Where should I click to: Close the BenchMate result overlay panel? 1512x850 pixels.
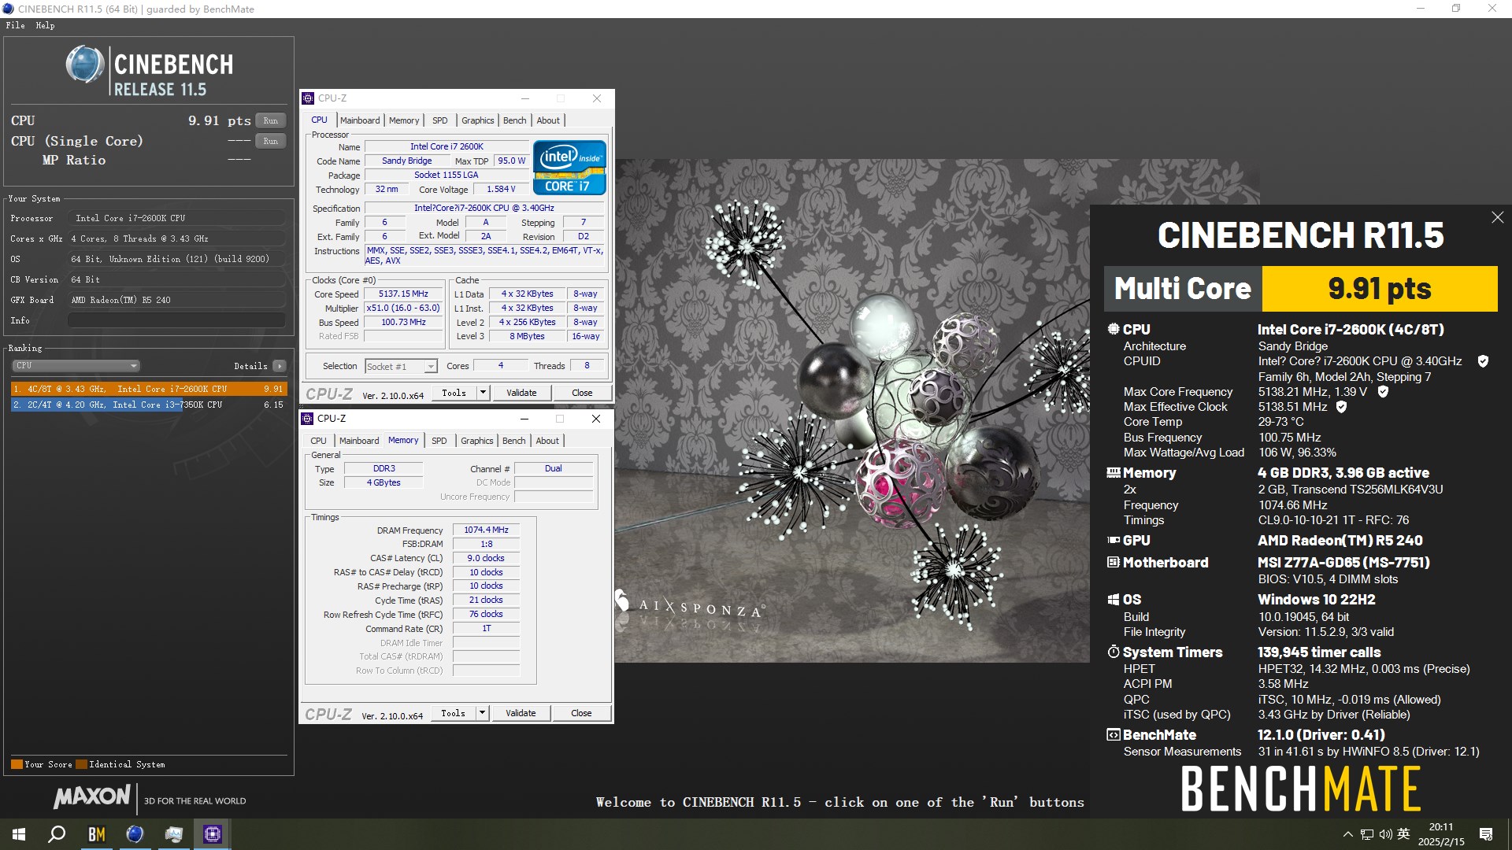tap(1497, 217)
